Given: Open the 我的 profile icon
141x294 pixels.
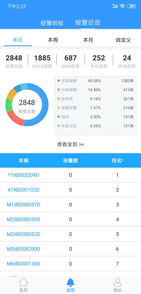Looking at the screenshot, I should (117, 283).
